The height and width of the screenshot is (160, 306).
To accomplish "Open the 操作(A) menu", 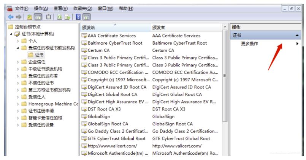I will 41,8.
